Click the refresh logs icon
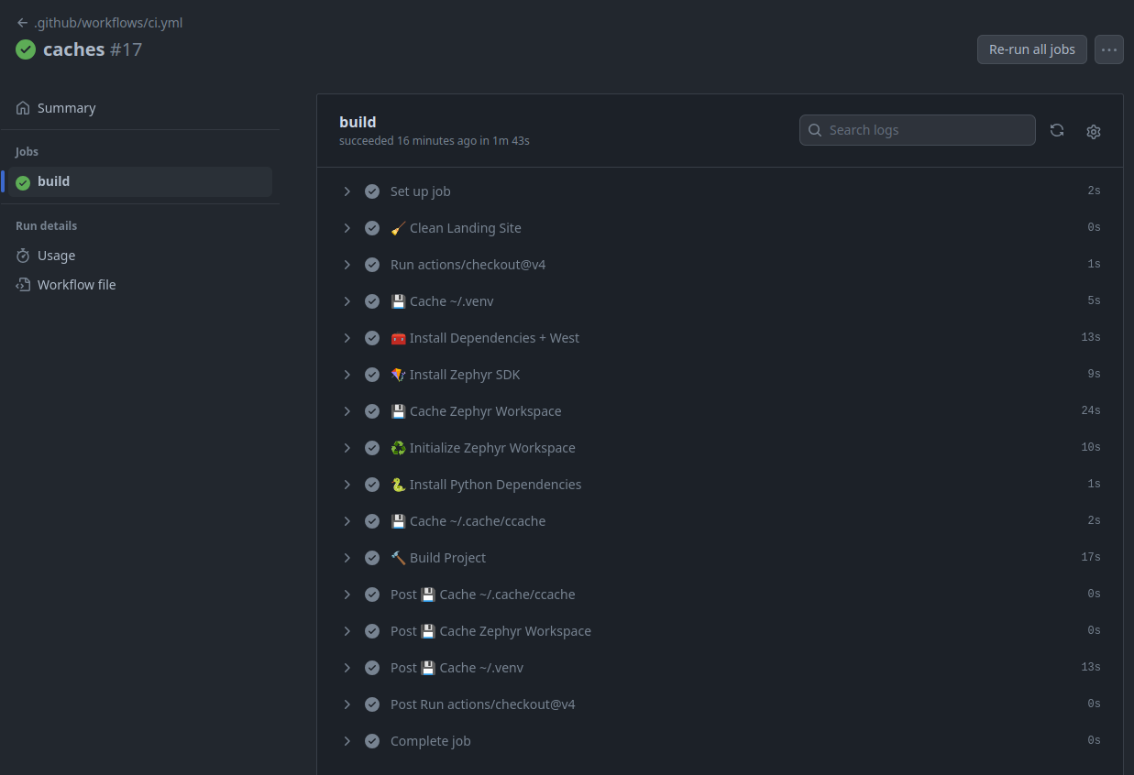This screenshot has height=775, width=1134. (1057, 130)
